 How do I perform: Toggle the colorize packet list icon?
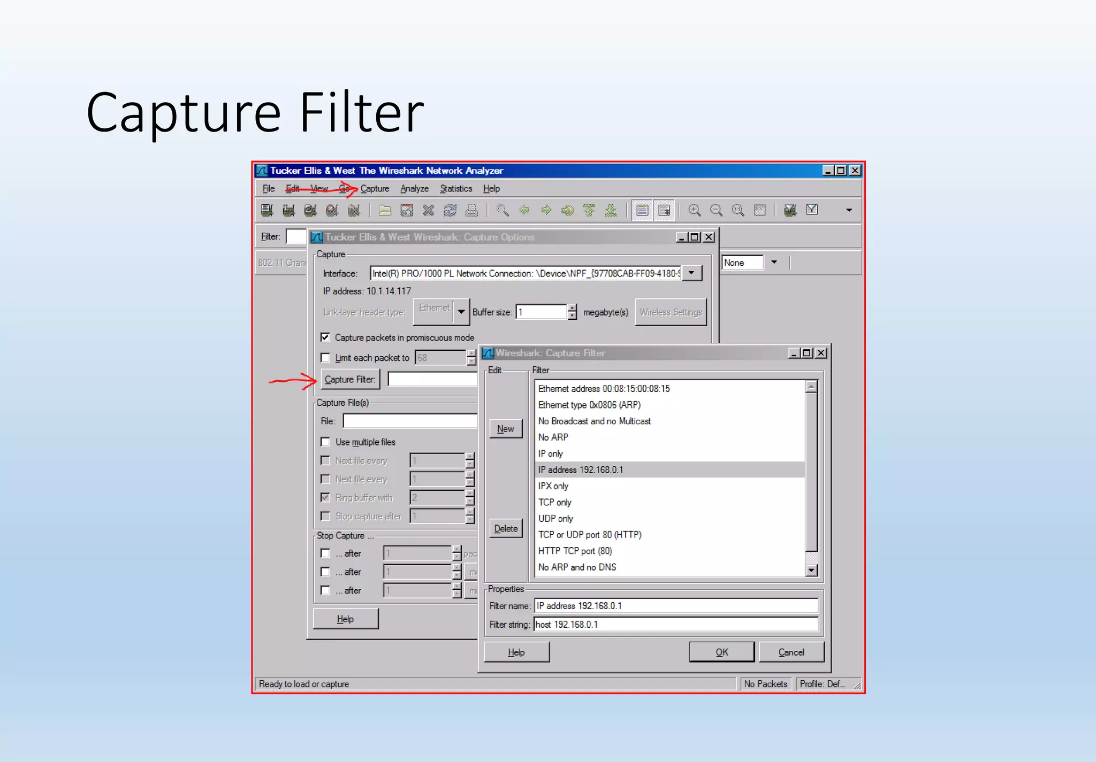(x=642, y=210)
